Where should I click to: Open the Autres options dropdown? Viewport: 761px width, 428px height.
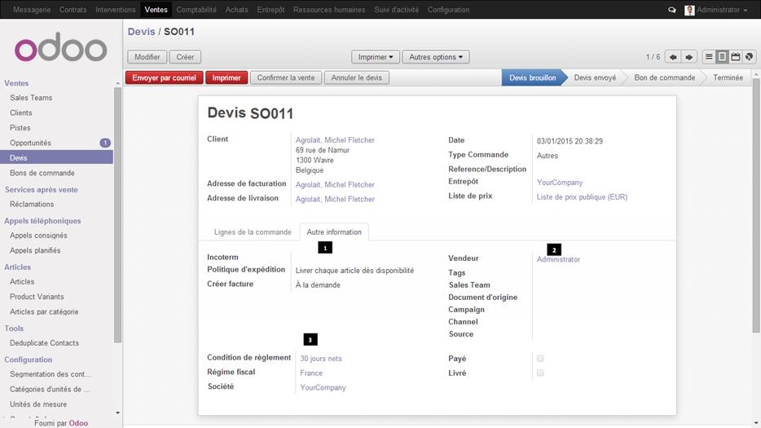click(436, 57)
